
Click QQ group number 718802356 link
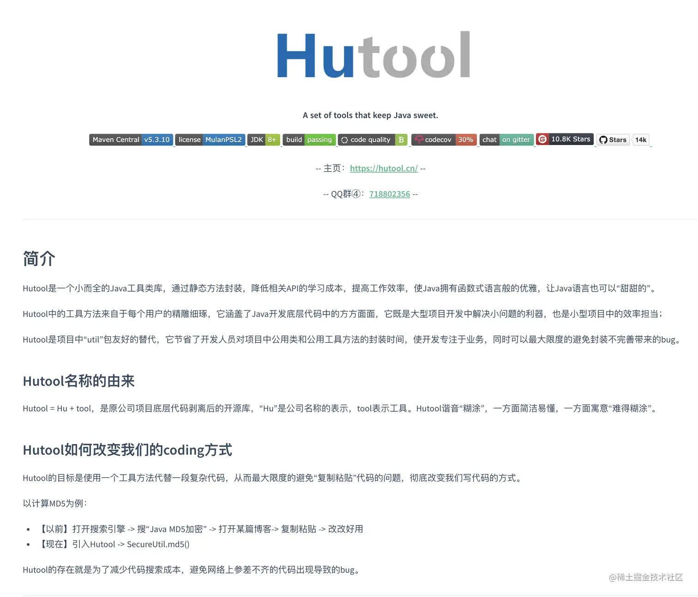pyautogui.click(x=390, y=194)
